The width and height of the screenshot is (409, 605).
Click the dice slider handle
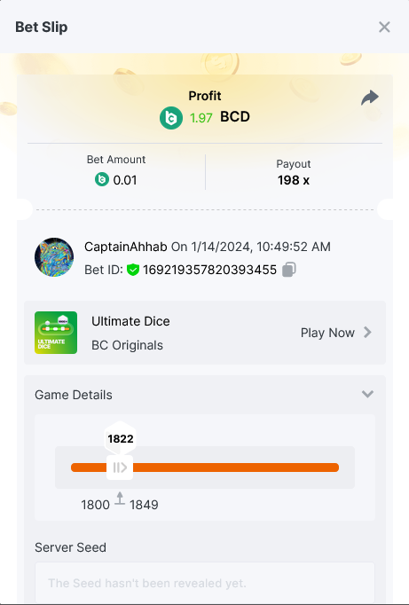point(120,467)
